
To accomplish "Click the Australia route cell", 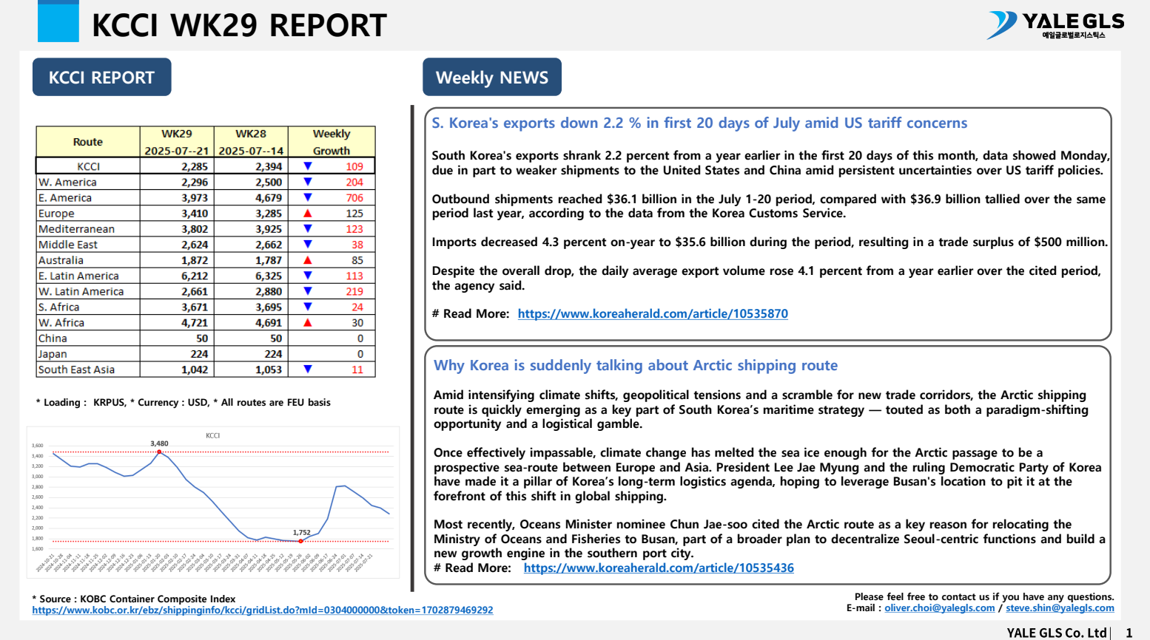I will [x=88, y=260].
